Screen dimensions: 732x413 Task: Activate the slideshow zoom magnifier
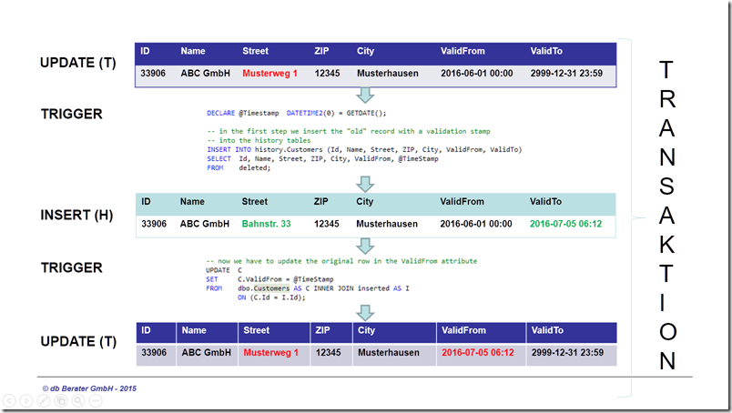point(78,400)
